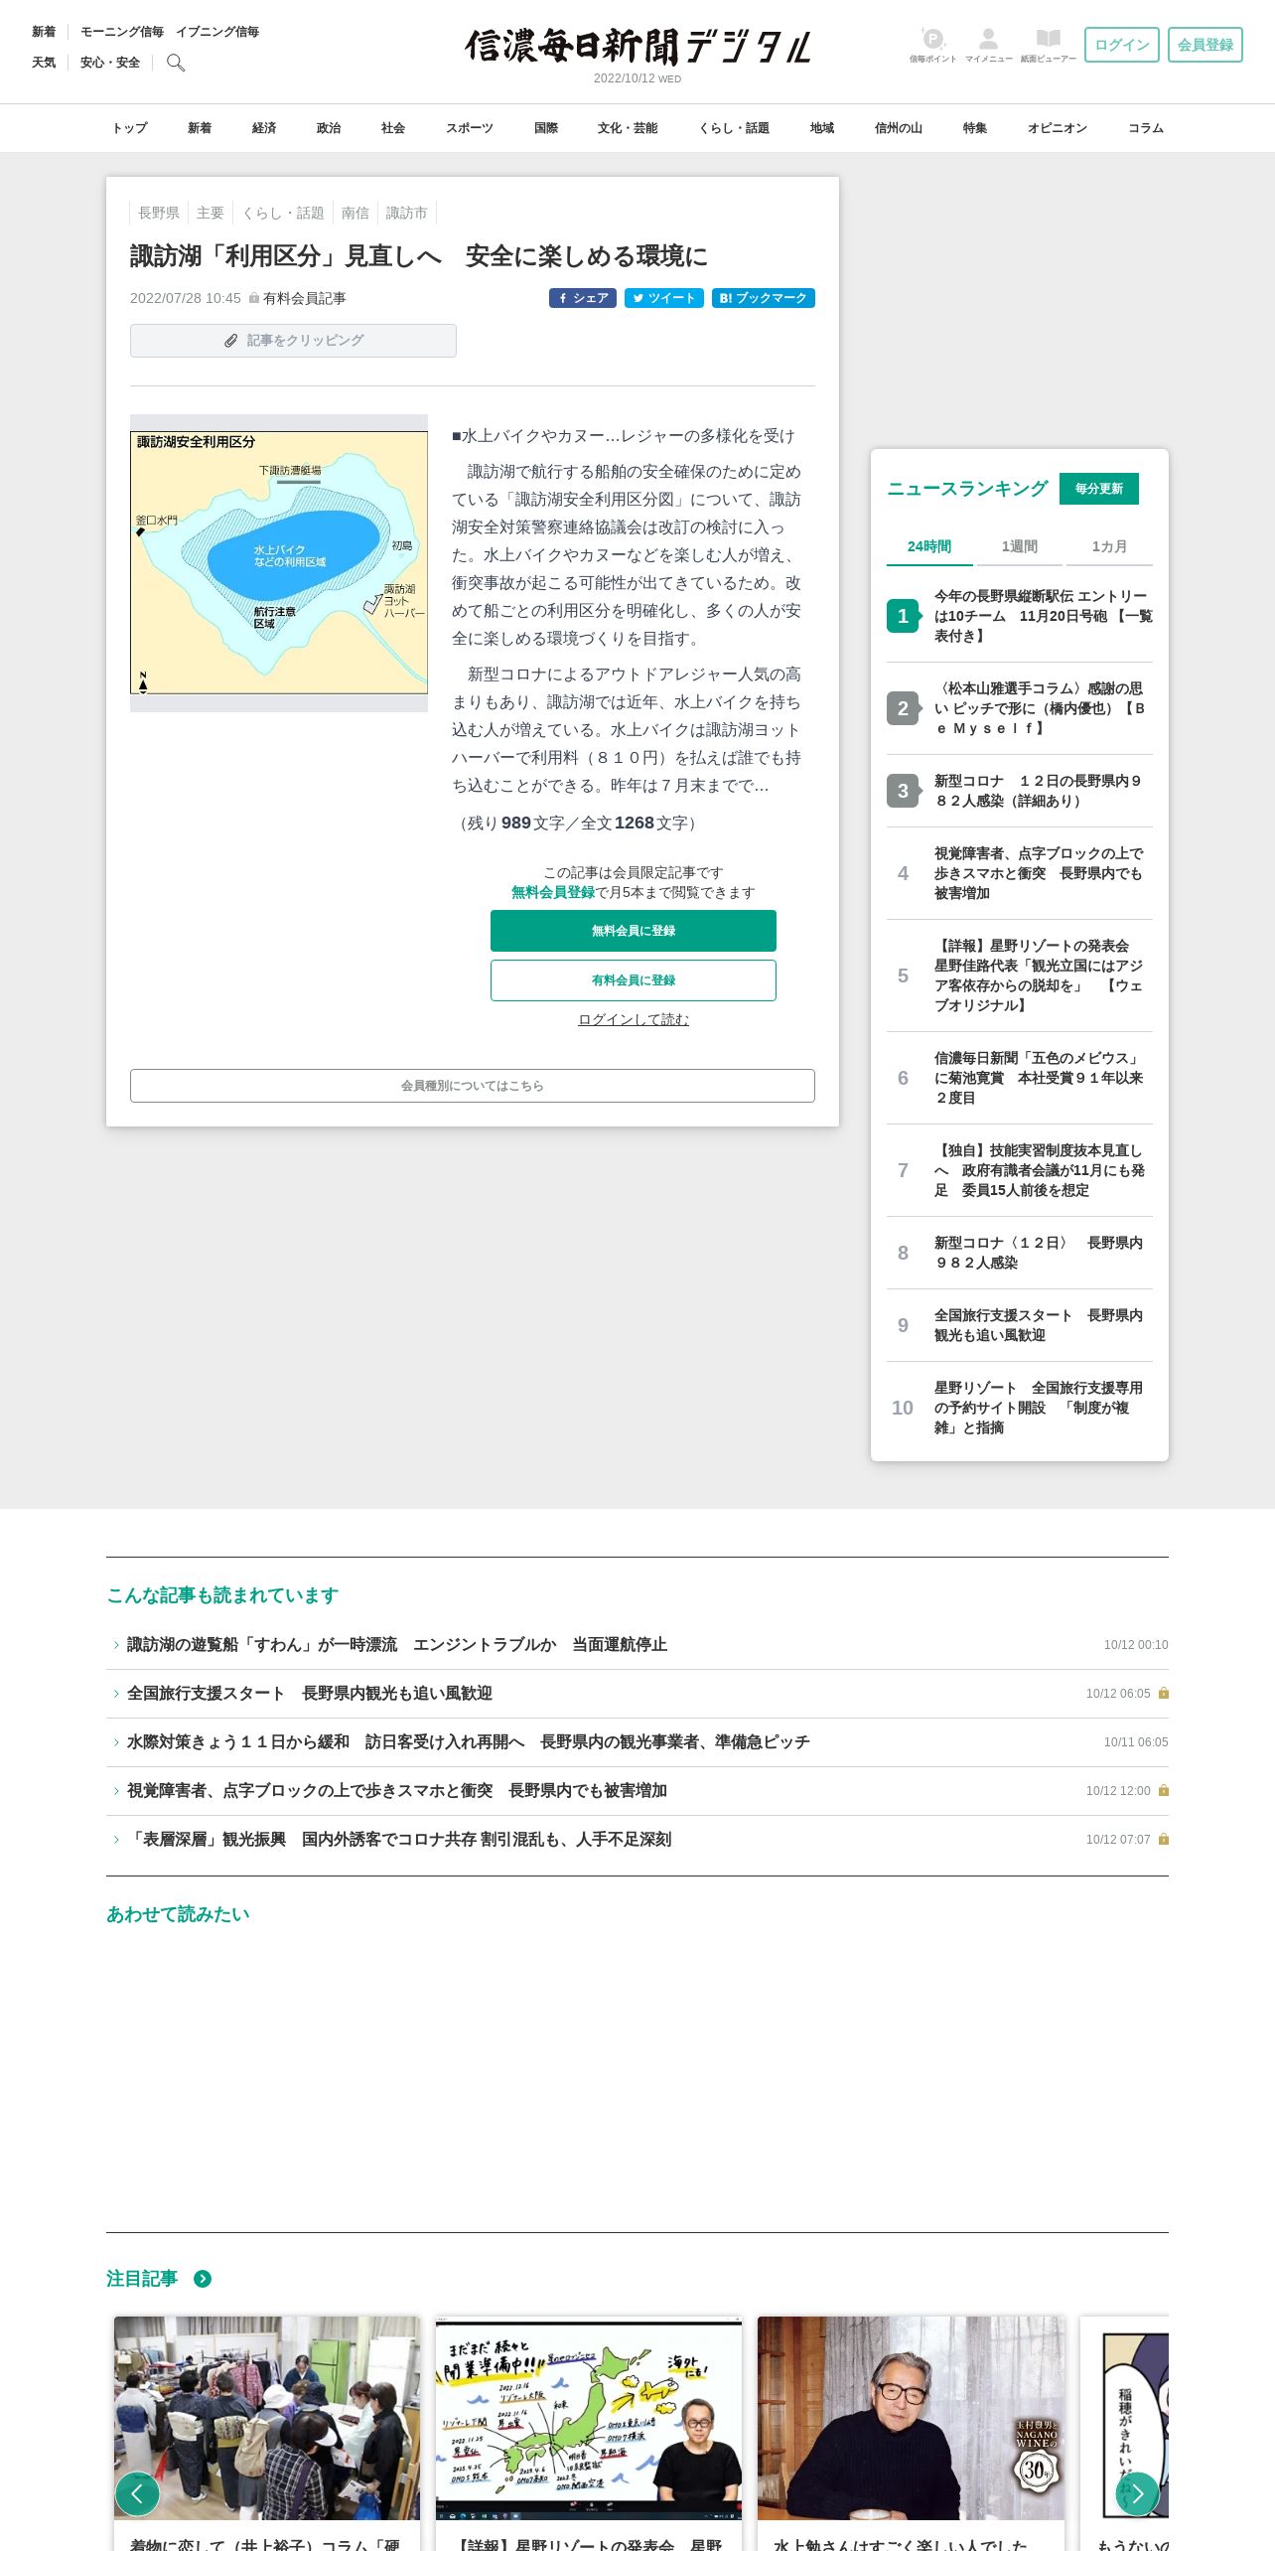Select コラム in the navigation bar
The image size is (1275, 2551).
pos(1146,128)
